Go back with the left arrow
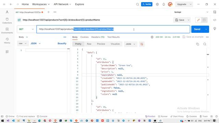Image resolution: width=219 pixels, height=123 pixels. 11,4
